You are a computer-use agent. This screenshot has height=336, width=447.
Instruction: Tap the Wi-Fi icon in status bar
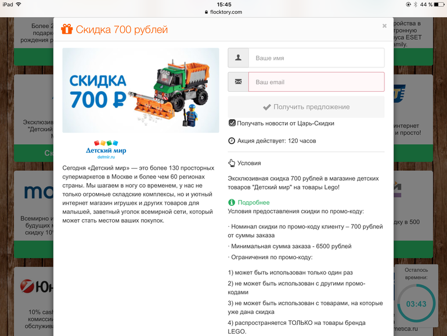click(x=19, y=4)
